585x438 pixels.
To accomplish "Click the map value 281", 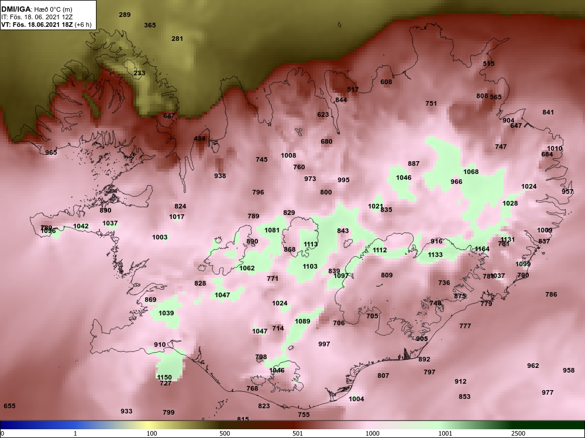I will click(x=177, y=39).
